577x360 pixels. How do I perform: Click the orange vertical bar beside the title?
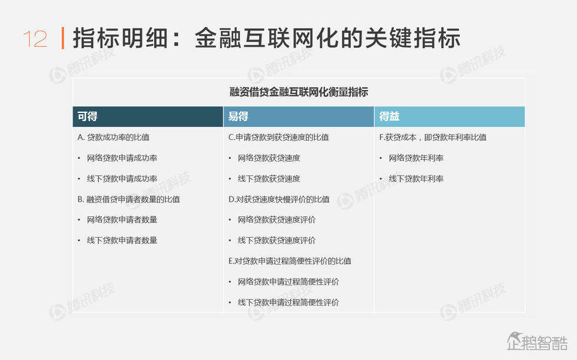coord(62,38)
